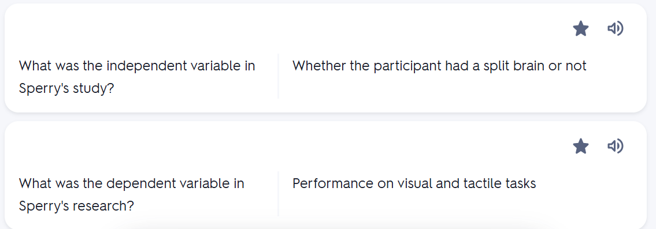Image resolution: width=656 pixels, height=229 pixels.
Task: Play audio for the independent variable card
Action: click(x=616, y=28)
